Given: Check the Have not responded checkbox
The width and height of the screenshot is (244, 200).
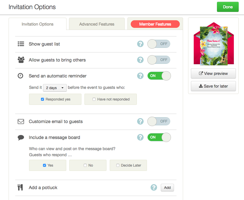Looking at the screenshot, I should click(x=94, y=99).
